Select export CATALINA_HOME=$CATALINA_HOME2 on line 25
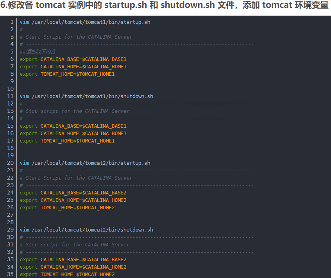The width and height of the screenshot is (331, 278). pos(73,200)
